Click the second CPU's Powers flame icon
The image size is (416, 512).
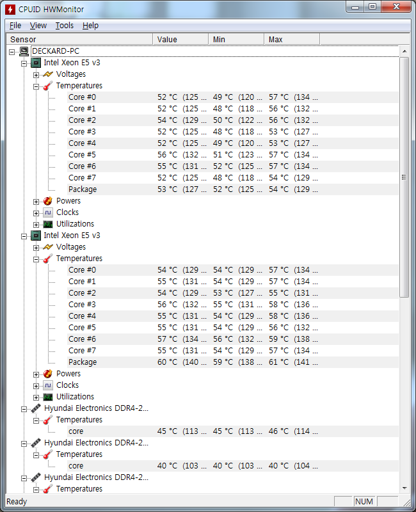coord(47,374)
